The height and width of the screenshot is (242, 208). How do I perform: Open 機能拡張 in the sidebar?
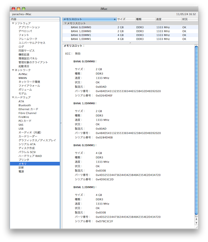(24, 54)
